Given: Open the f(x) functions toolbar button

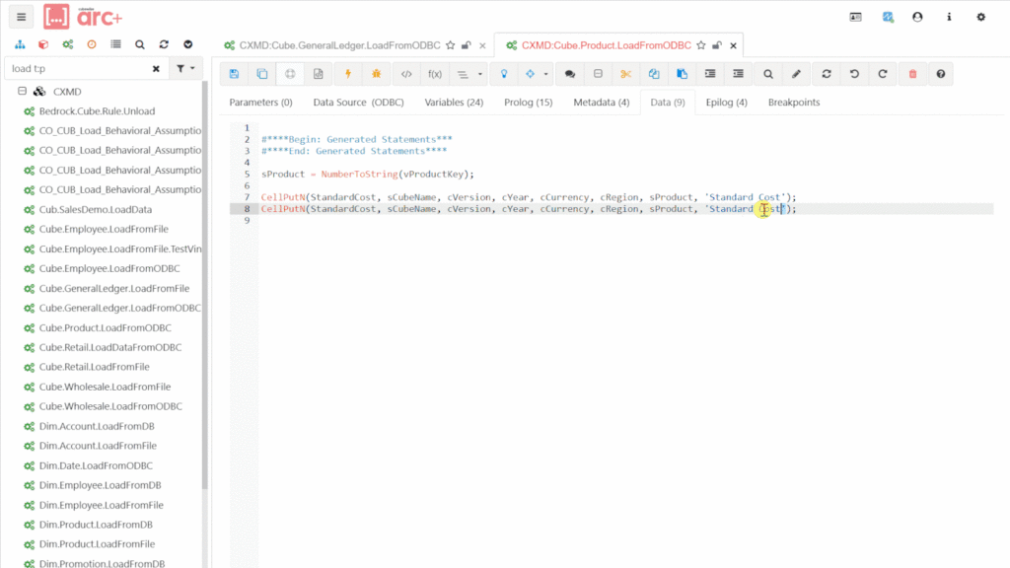Looking at the screenshot, I should click(x=434, y=74).
